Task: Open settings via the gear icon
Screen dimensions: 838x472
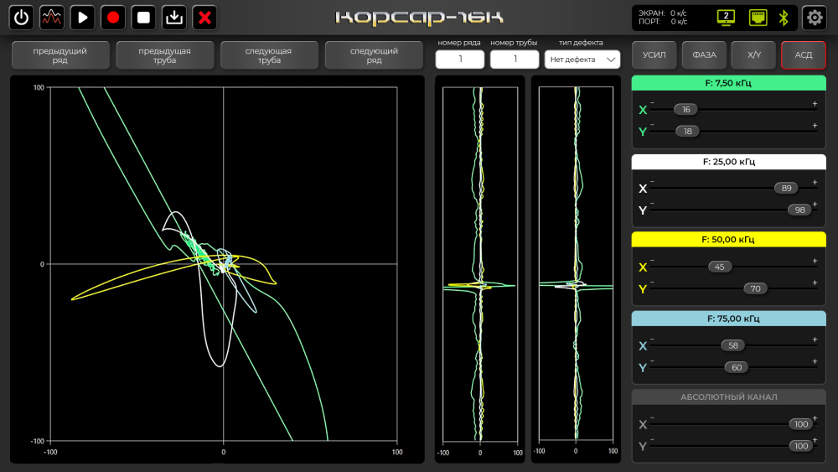Action: 814,17
